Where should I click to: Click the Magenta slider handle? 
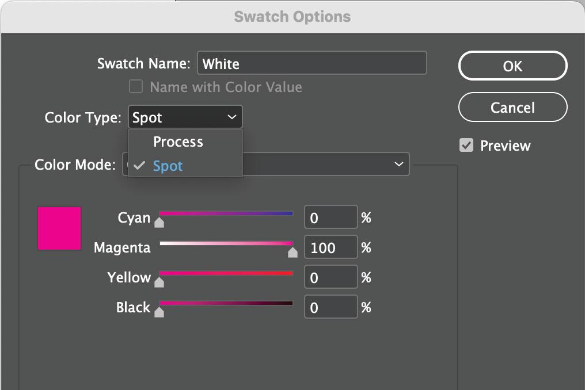292,252
